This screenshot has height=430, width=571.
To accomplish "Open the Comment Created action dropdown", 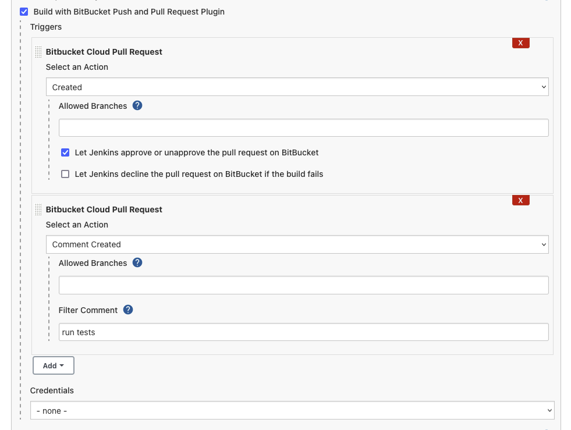I will point(297,244).
